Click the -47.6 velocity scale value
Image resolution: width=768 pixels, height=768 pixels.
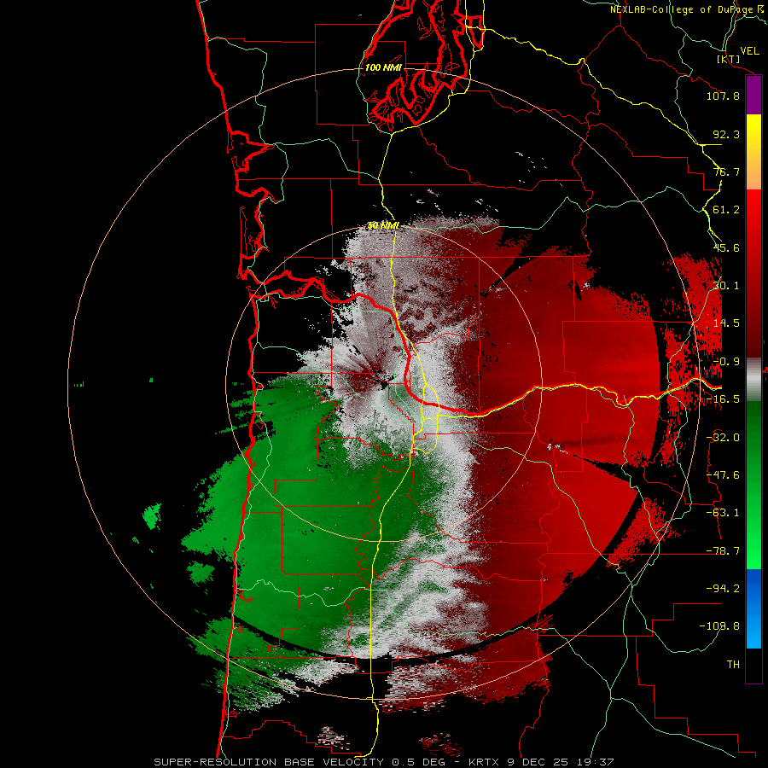pyautogui.click(x=723, y=475)
